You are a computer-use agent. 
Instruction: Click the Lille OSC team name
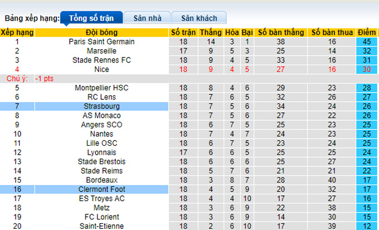click(102, 143)
